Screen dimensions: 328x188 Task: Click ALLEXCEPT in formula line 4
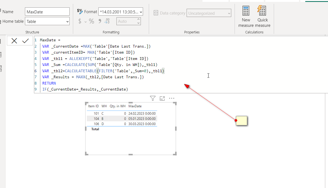point(79,59)
